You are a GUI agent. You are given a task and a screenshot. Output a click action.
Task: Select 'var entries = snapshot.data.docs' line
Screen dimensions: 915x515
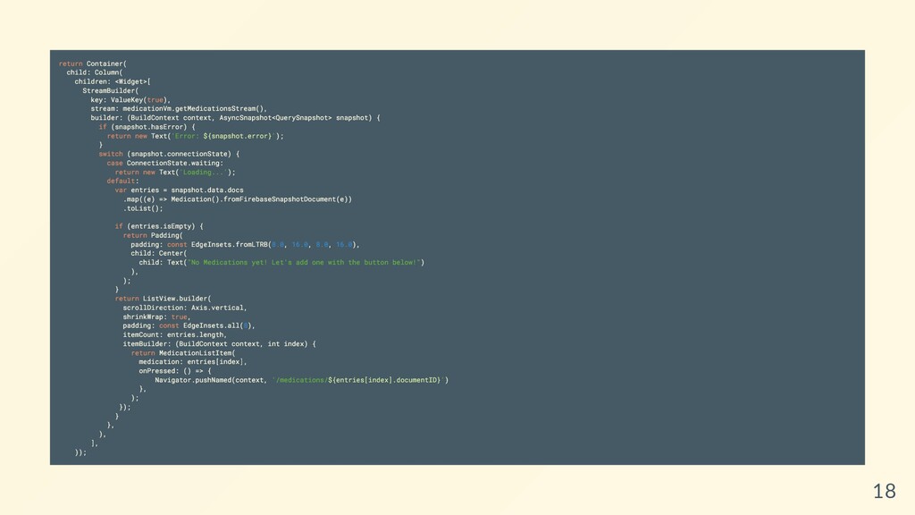179,190
